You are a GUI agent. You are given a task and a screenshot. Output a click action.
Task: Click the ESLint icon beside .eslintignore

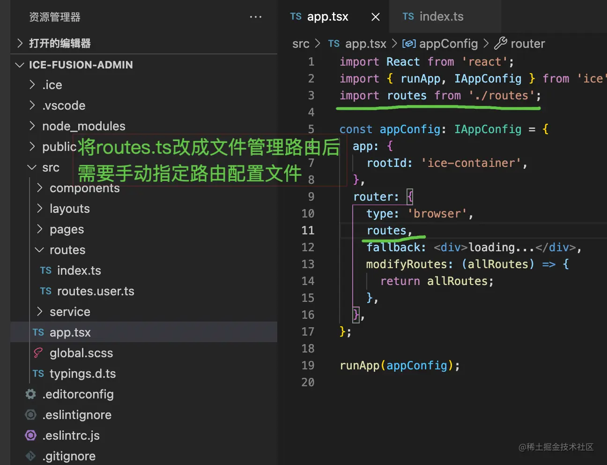(x=30, y=415)
